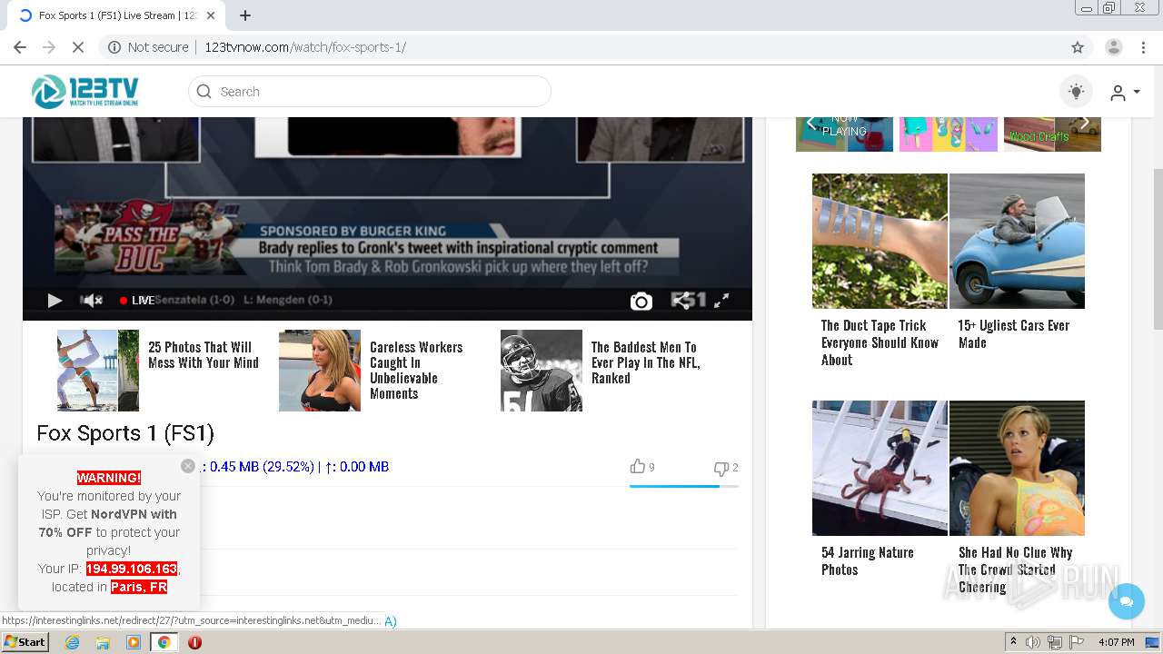The width and height of the screenshot is (1163, 654).
Task: Share the video using share icon
Action: [681, 301]
